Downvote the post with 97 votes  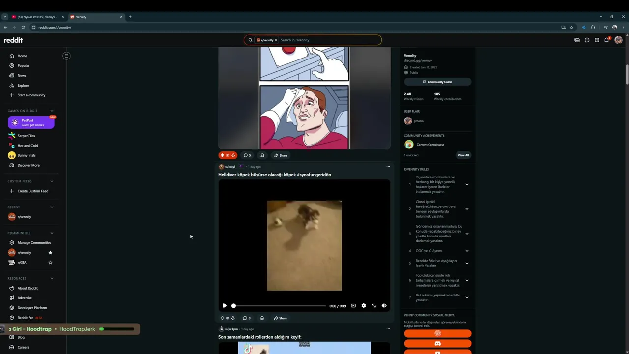click(233, 155)
